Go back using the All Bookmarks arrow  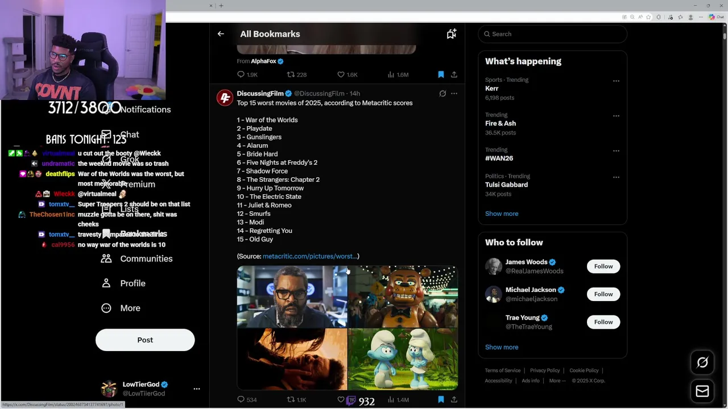pos(221,34)
